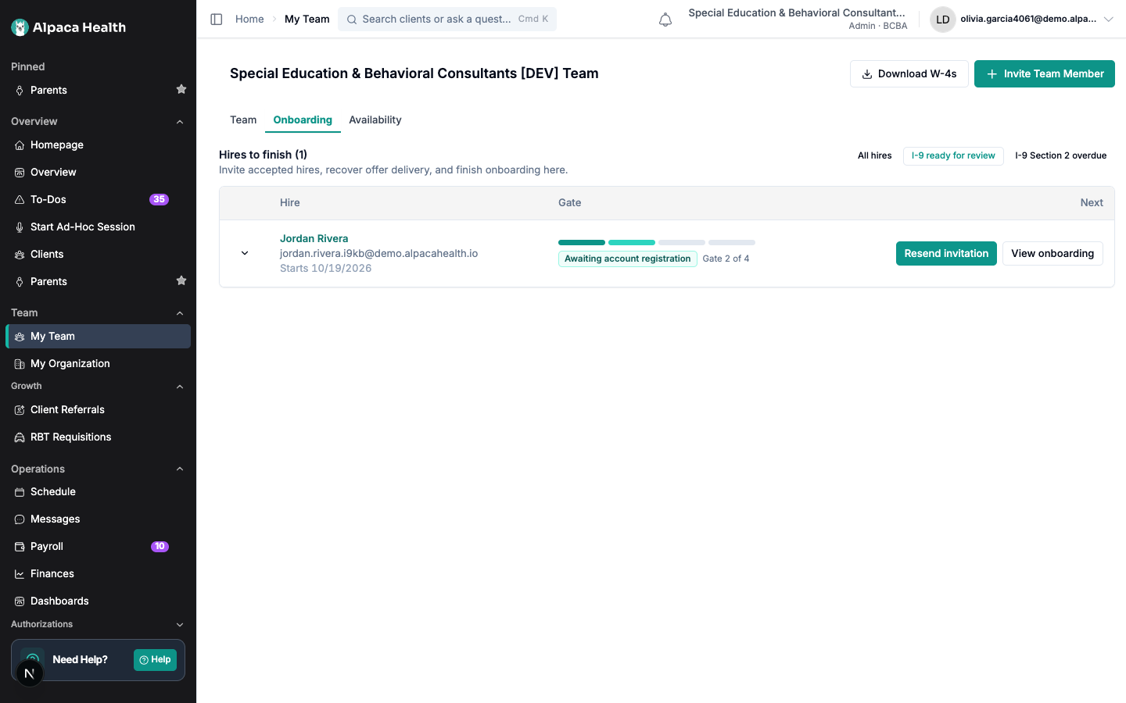Screen dimensions: 1126x703
Task: Open Client Referrals
Action: click(x=98, y=409)
